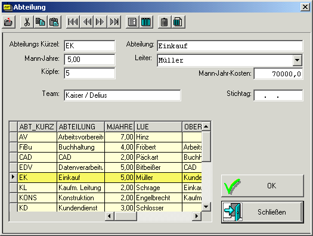313x236 pixels.
Task: Click the ABTEILUNG column header
Action: click(80, 127)
